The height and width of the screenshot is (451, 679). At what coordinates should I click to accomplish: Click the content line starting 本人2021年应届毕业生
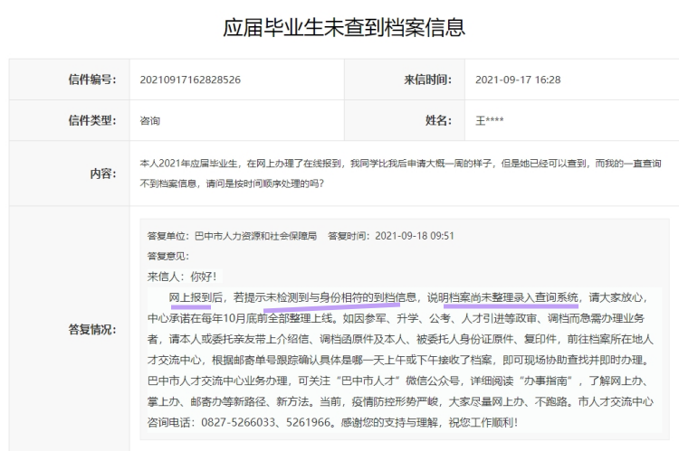tap(400, 164)
